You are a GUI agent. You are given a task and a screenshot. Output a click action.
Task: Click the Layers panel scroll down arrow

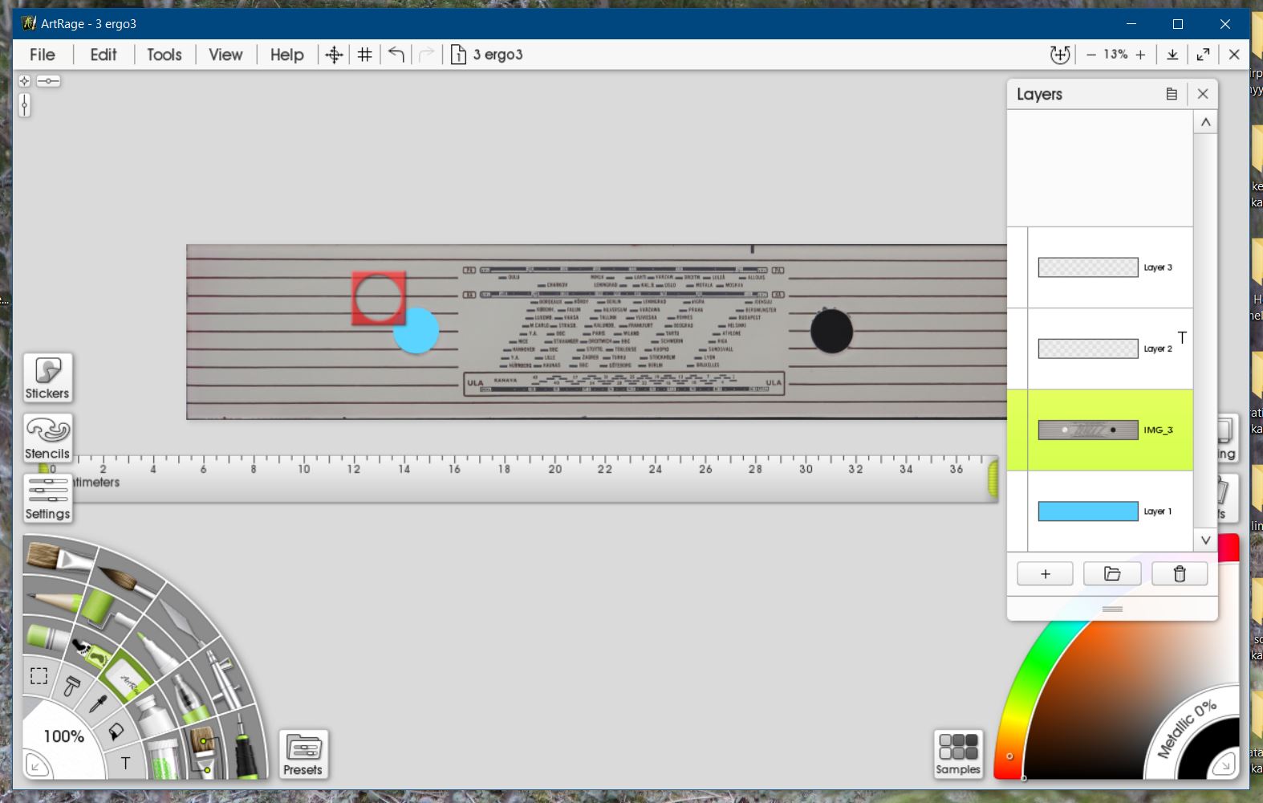tap(1205, 540)
